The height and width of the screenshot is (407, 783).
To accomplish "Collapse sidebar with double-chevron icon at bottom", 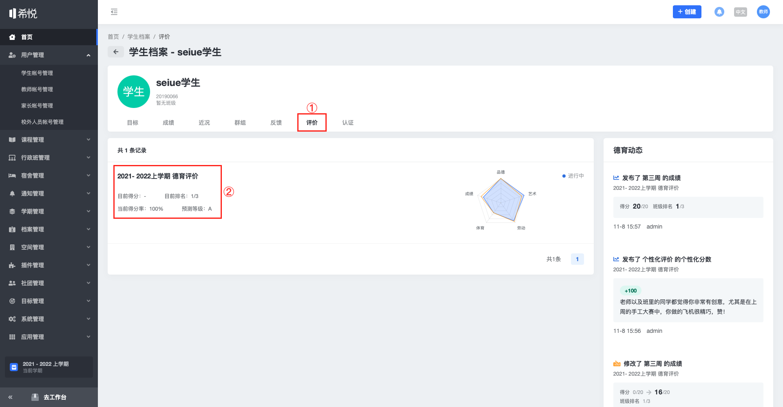I will point(10,397).
